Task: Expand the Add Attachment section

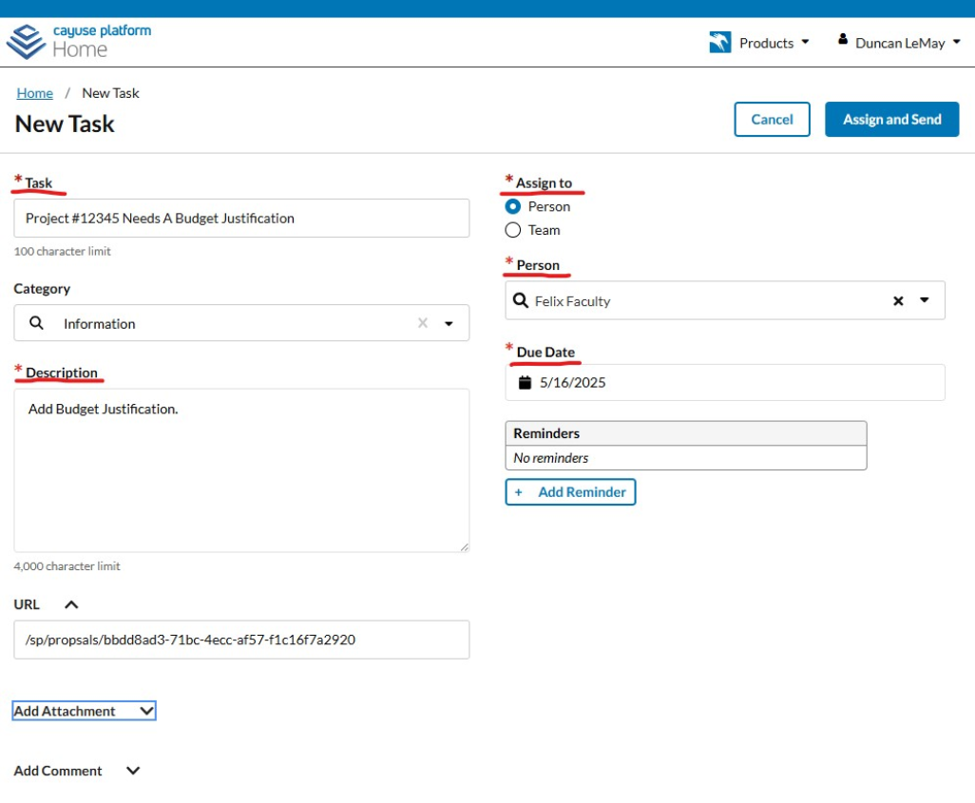Action: tap(84, 711)
